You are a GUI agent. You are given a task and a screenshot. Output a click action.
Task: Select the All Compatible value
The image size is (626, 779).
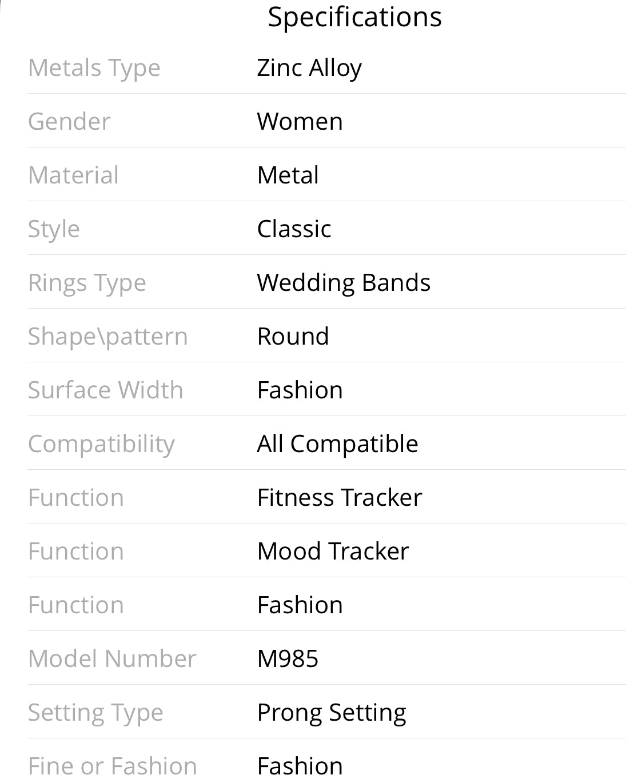(338, 444)
